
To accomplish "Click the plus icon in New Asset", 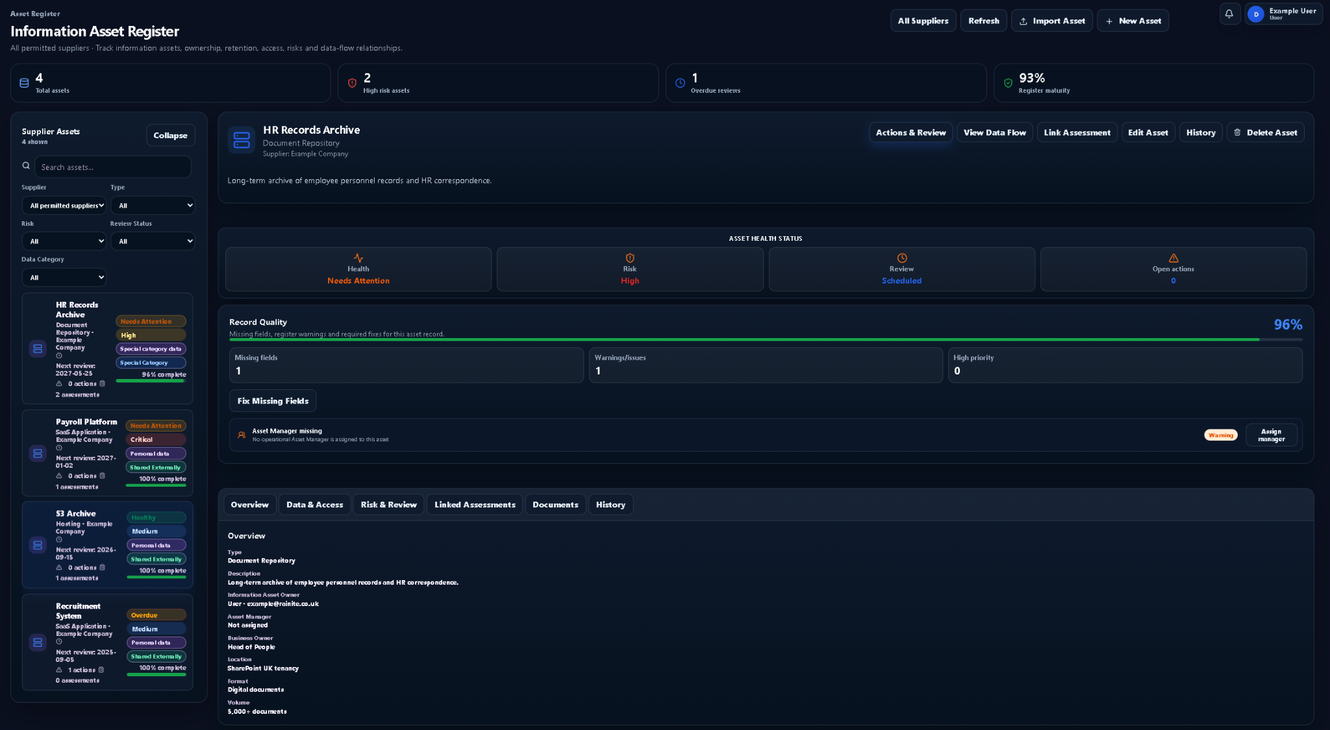I will (1109, 21).
